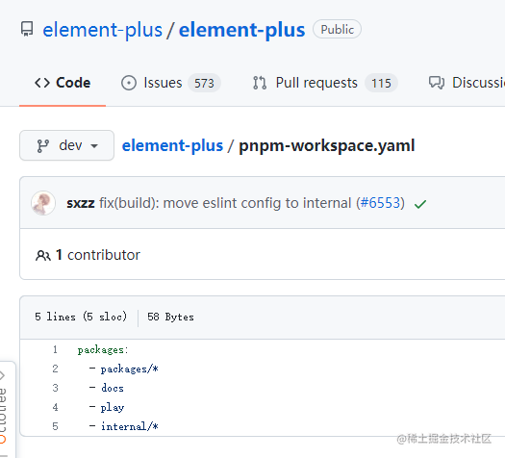The height and width of the screenshot is (458, 505).
Task: Click the repository book icon
Action: point(27,29)
